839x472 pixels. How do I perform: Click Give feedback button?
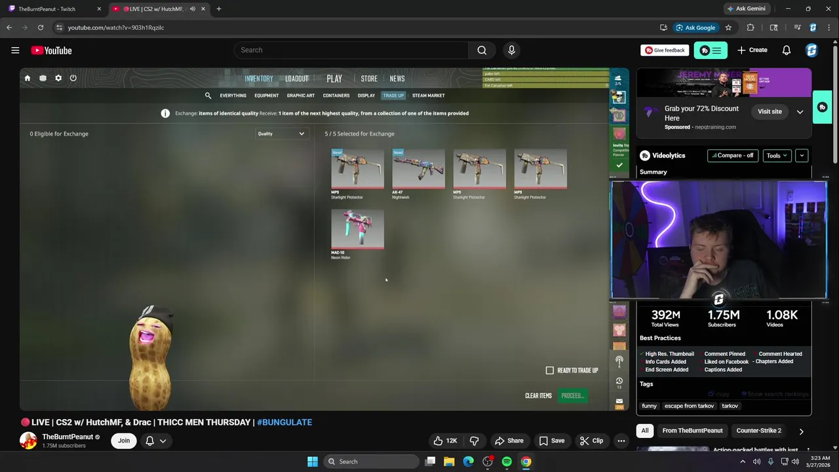[x=665, y=50]
